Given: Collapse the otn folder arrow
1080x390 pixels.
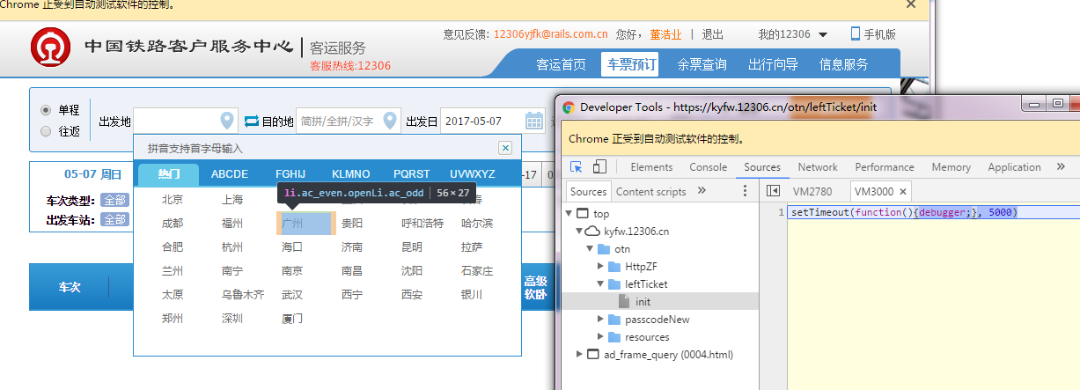Looking at the screenshot, I should [591, 249].
